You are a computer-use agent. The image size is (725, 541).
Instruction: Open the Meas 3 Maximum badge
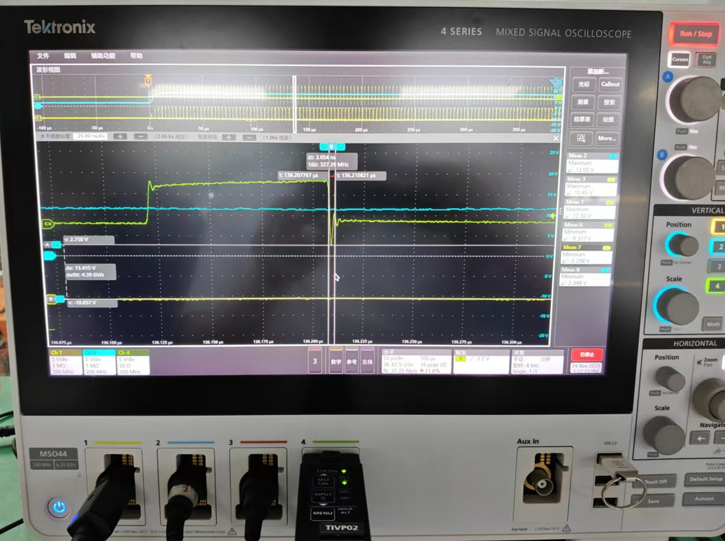click(x=591, y=185)
